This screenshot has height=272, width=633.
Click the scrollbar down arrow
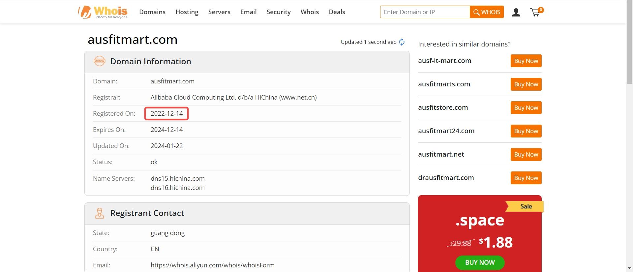pos(629,268)
